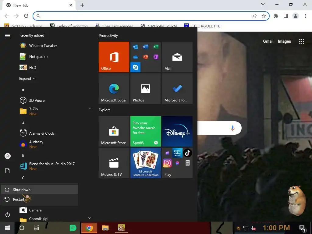
Task: Click the Windows Start button
Action: pyautogui.click(x=7, y=228)
